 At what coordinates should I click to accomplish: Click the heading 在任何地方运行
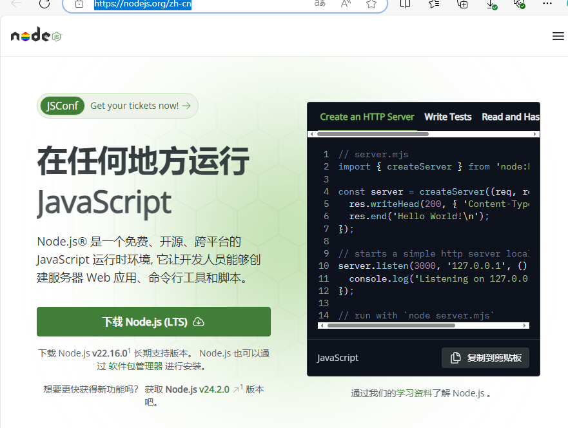[x=143, y=160]
